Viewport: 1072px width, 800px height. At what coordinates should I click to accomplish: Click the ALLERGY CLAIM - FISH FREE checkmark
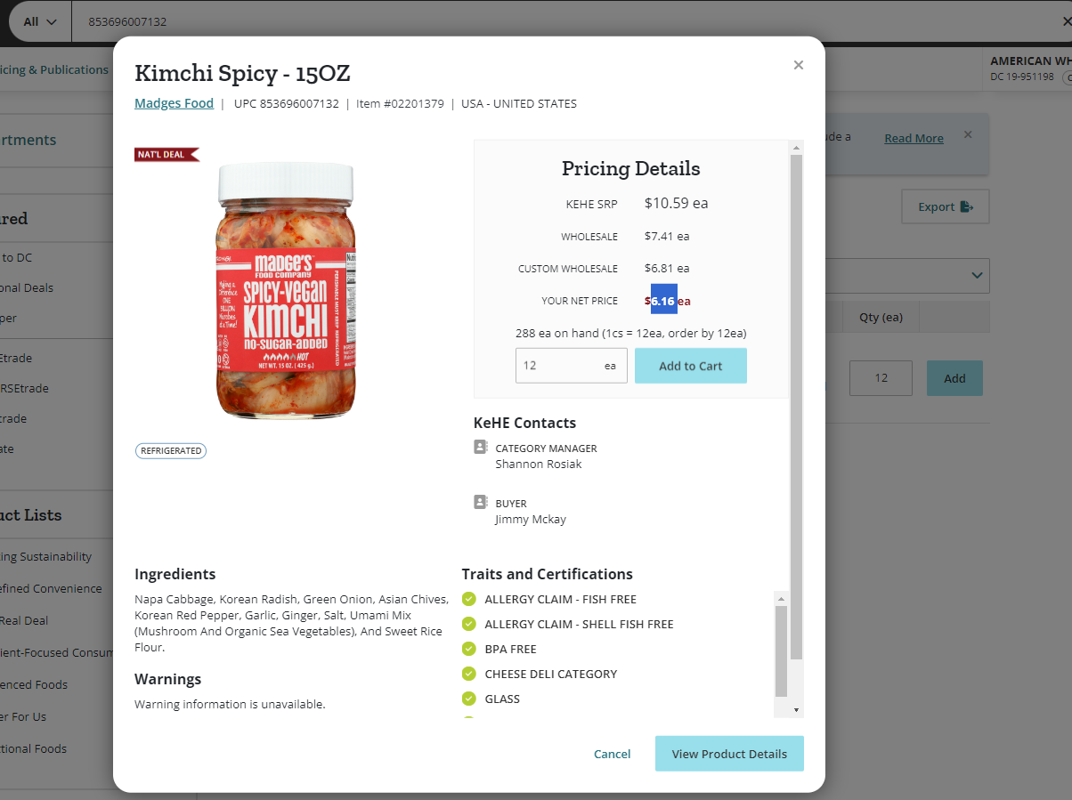[x=469, y=599]
